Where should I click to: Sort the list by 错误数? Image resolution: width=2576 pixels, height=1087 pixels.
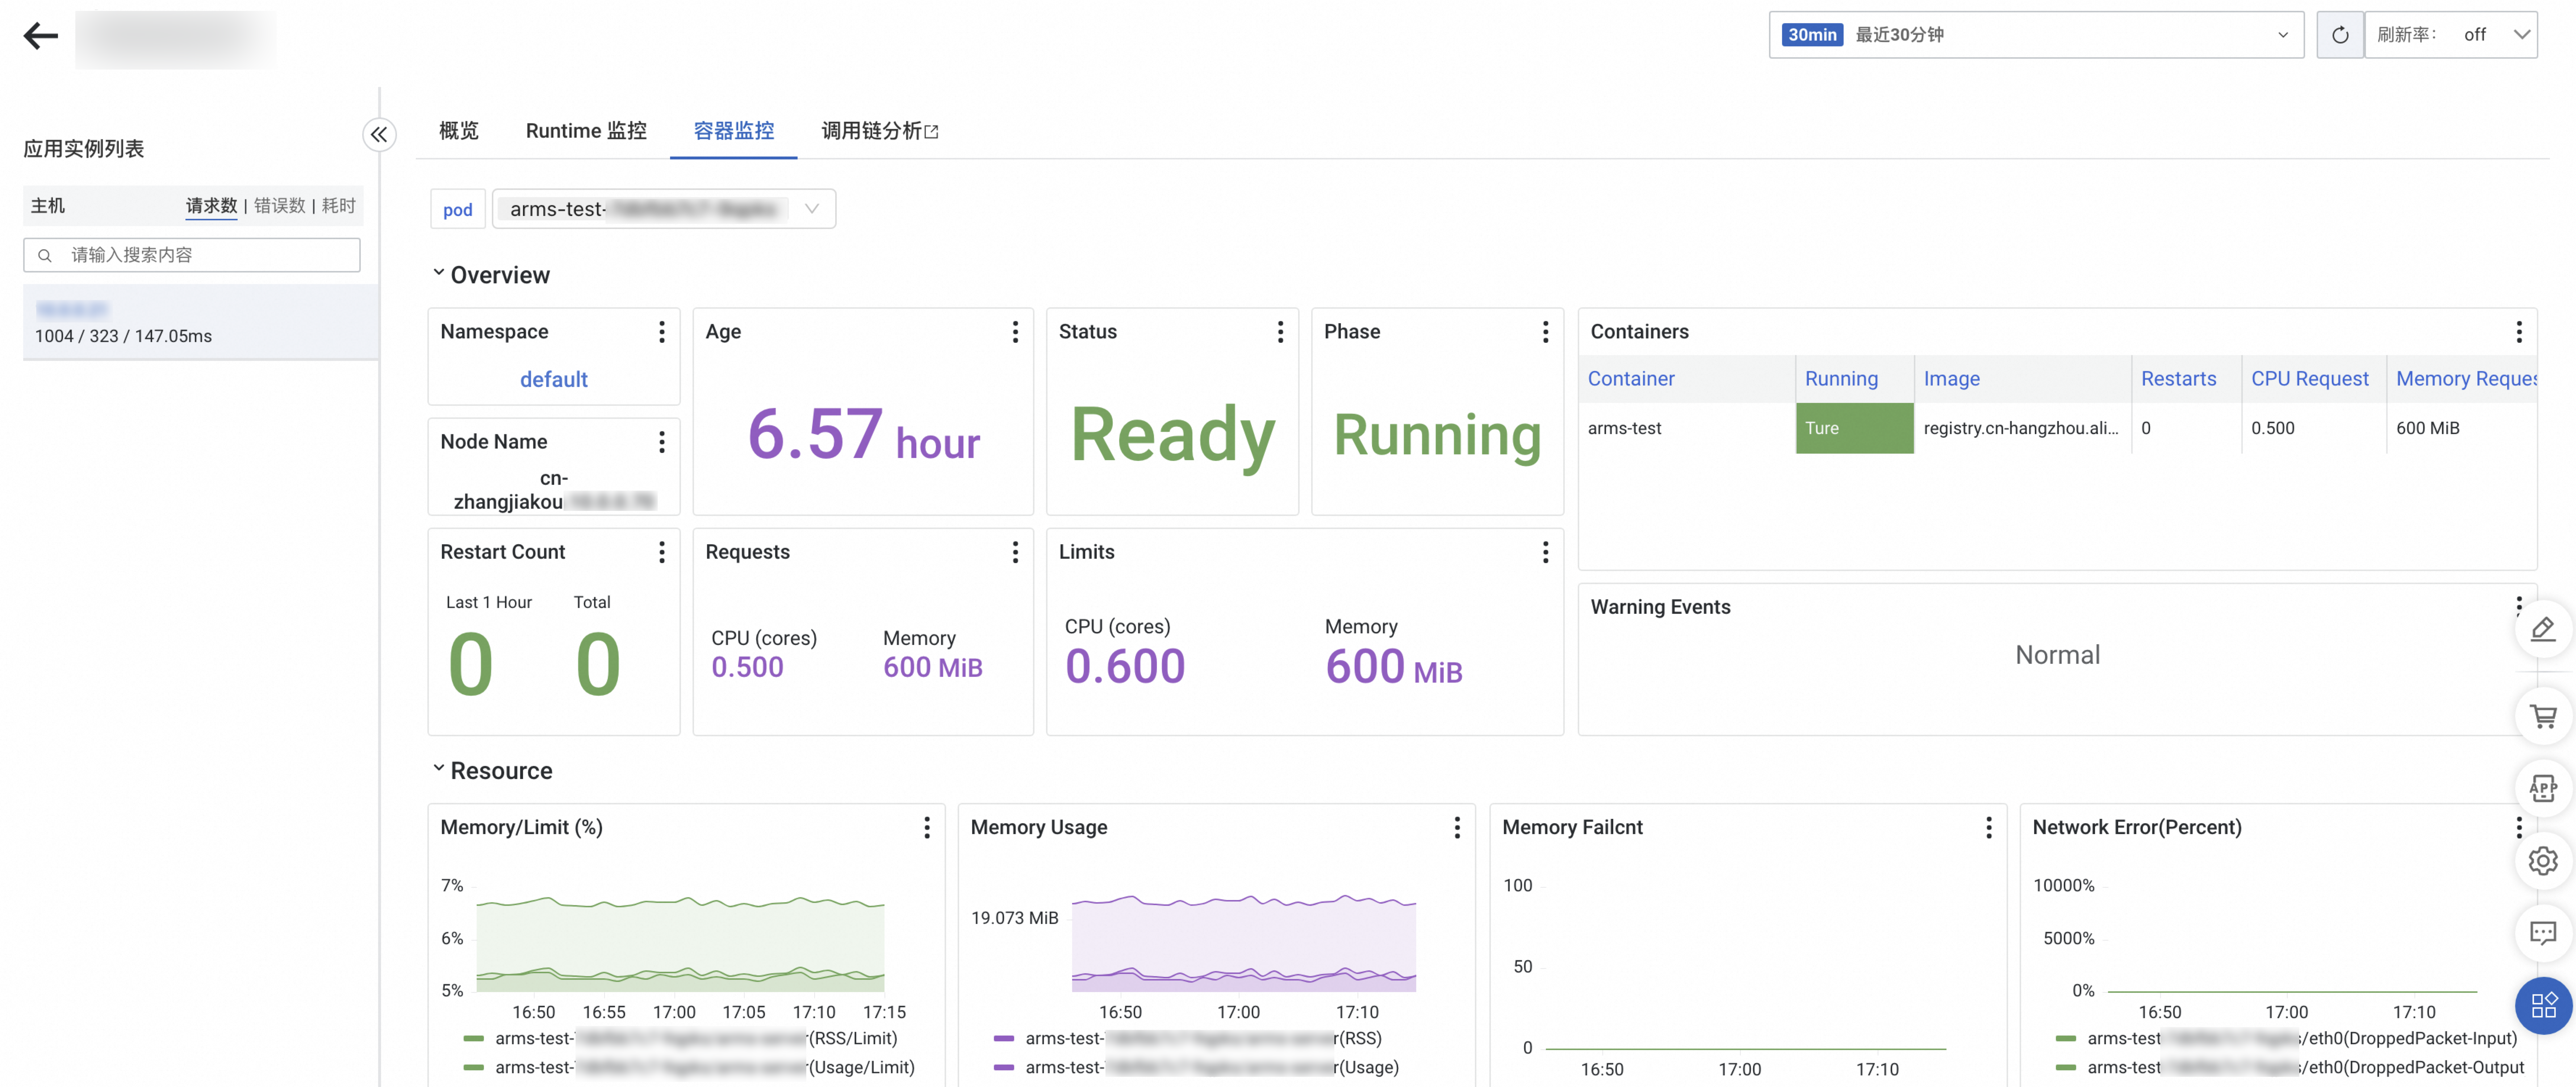(279, 205)
